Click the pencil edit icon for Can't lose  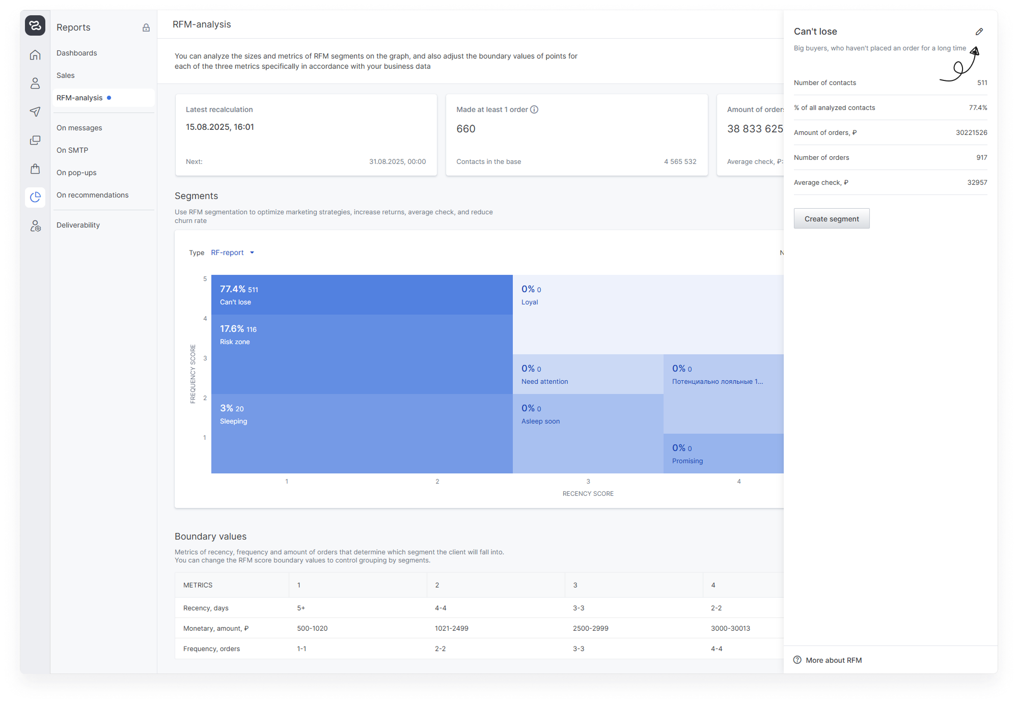(979, 32)
